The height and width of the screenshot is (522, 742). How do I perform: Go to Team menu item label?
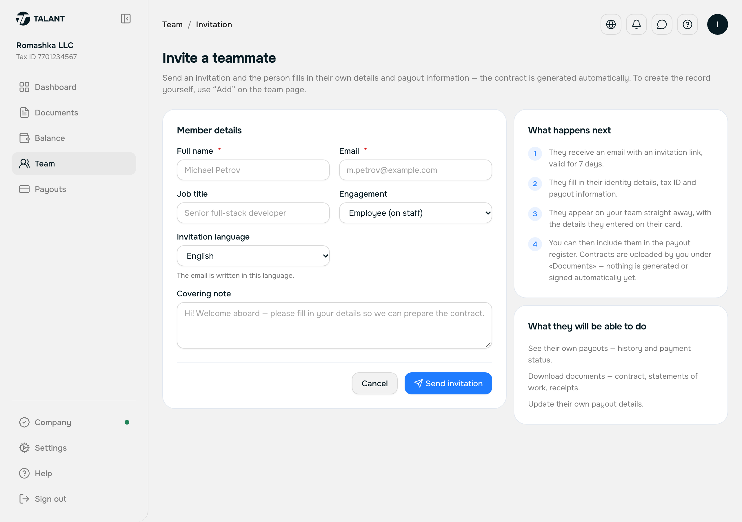(45, 164)
